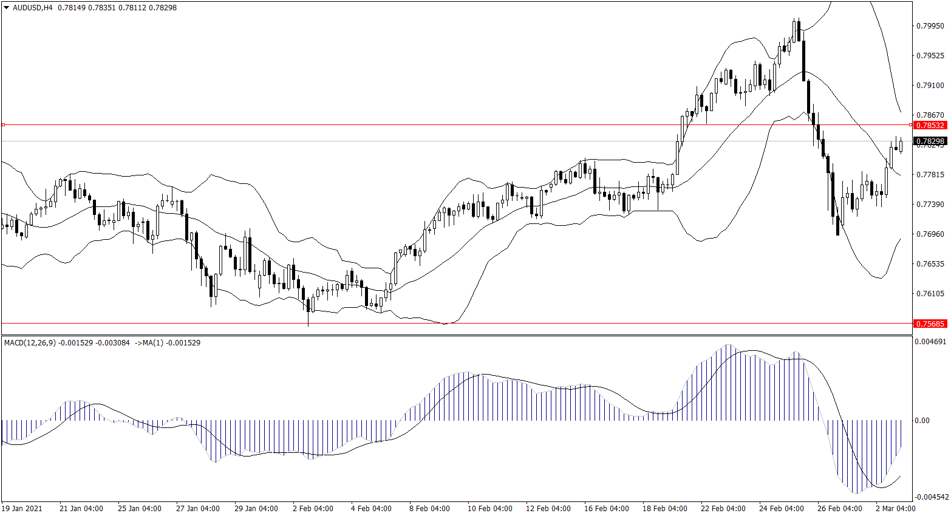Click left-end handle of the 0.78532 line
Image resolution: width=951 pixels, height=516 pixels.
tap(3, 124)
